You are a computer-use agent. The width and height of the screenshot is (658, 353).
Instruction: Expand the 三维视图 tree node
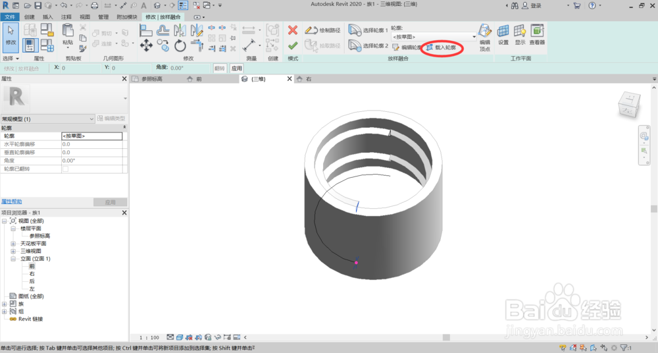[13, 252]
